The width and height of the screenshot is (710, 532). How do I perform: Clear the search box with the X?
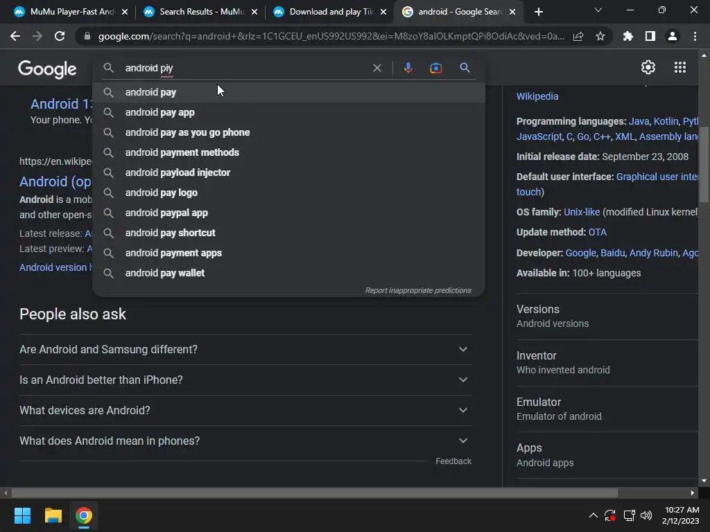(376, 68)
